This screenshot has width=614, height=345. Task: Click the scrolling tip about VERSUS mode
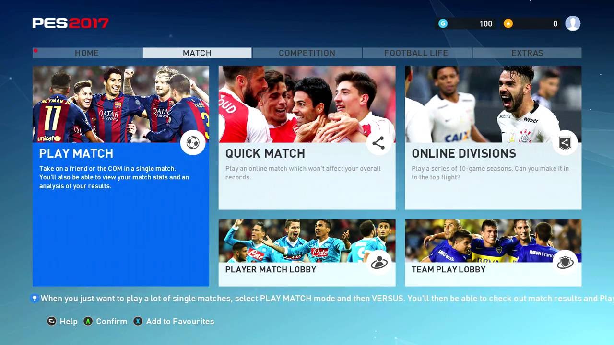pos(327,299)
